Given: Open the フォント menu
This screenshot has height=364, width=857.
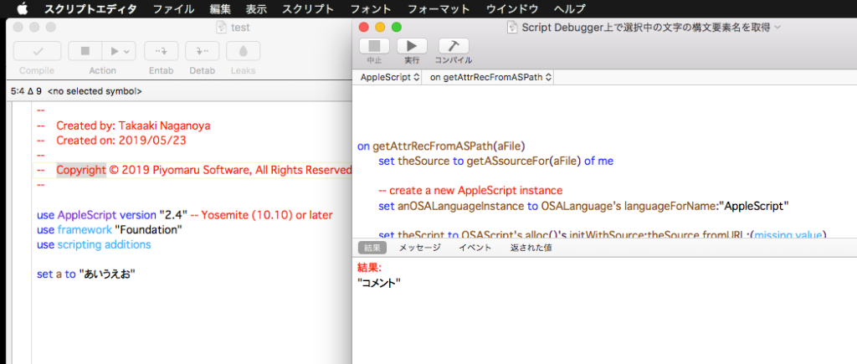Looking at the screenshot, I should click(371, 8).
